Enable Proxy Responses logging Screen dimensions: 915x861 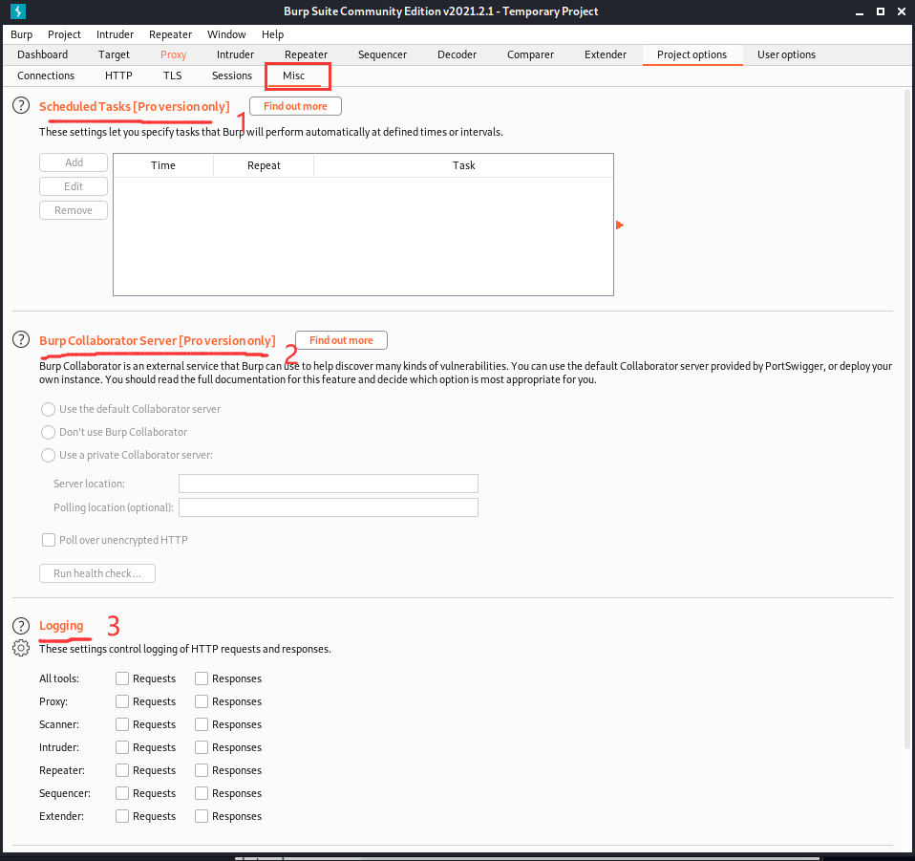202,701
